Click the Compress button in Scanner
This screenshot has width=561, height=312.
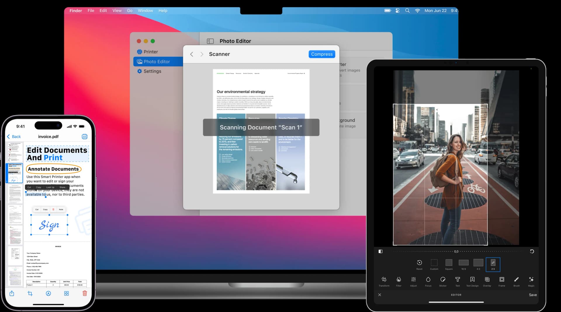pyautogui.click(x=322, y=54)
